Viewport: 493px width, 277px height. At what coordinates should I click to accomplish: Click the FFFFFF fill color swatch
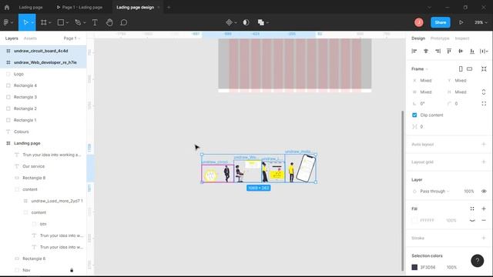click(x=414, y=220)
